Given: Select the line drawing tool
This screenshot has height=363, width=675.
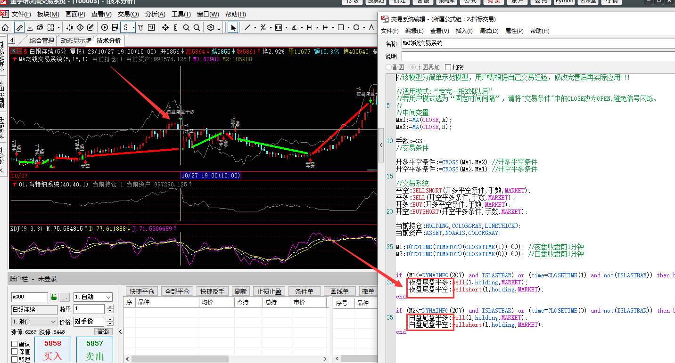Looking at the screenshot, I should [x=247, y=27].
